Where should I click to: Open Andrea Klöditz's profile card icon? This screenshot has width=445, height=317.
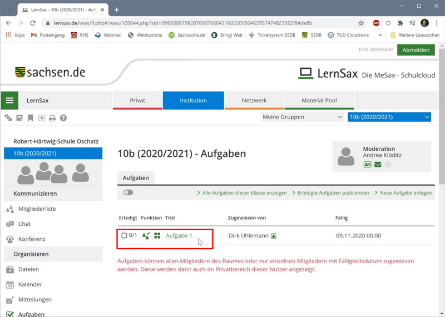pos(367,165)
